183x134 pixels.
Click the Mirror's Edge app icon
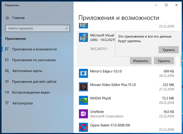point(83,73)
